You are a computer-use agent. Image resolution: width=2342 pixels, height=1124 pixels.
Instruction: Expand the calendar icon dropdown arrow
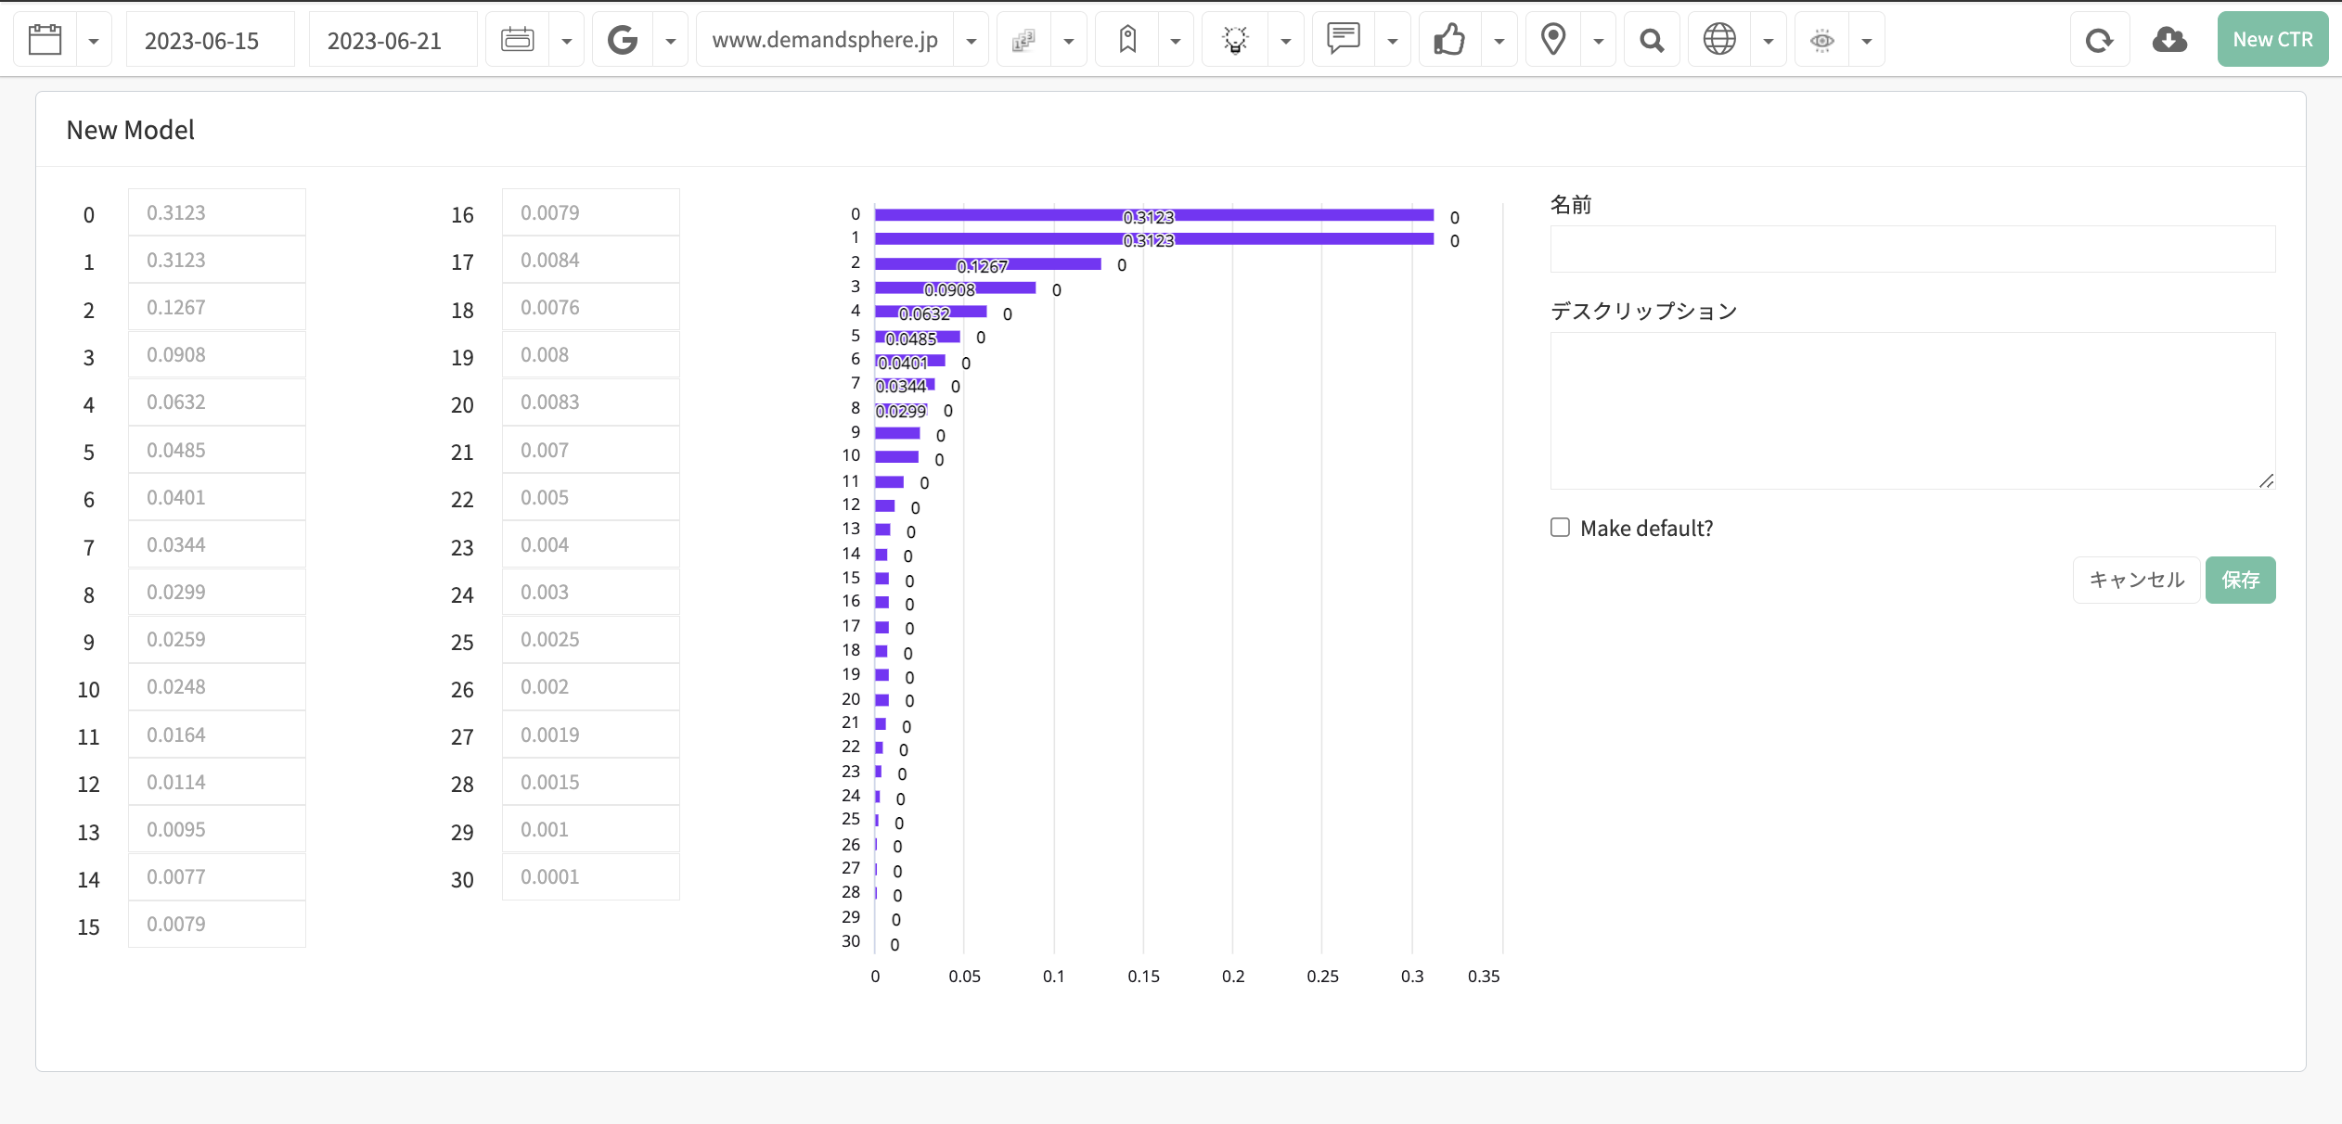pos(94,41)
